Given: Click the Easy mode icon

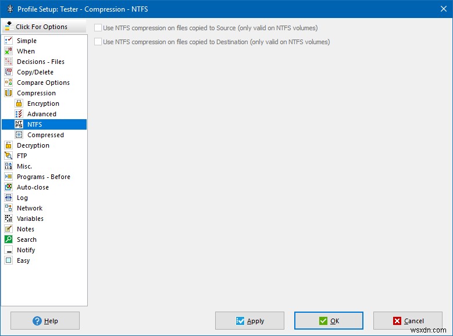Looking at the screenshot, I should [8, 260].
